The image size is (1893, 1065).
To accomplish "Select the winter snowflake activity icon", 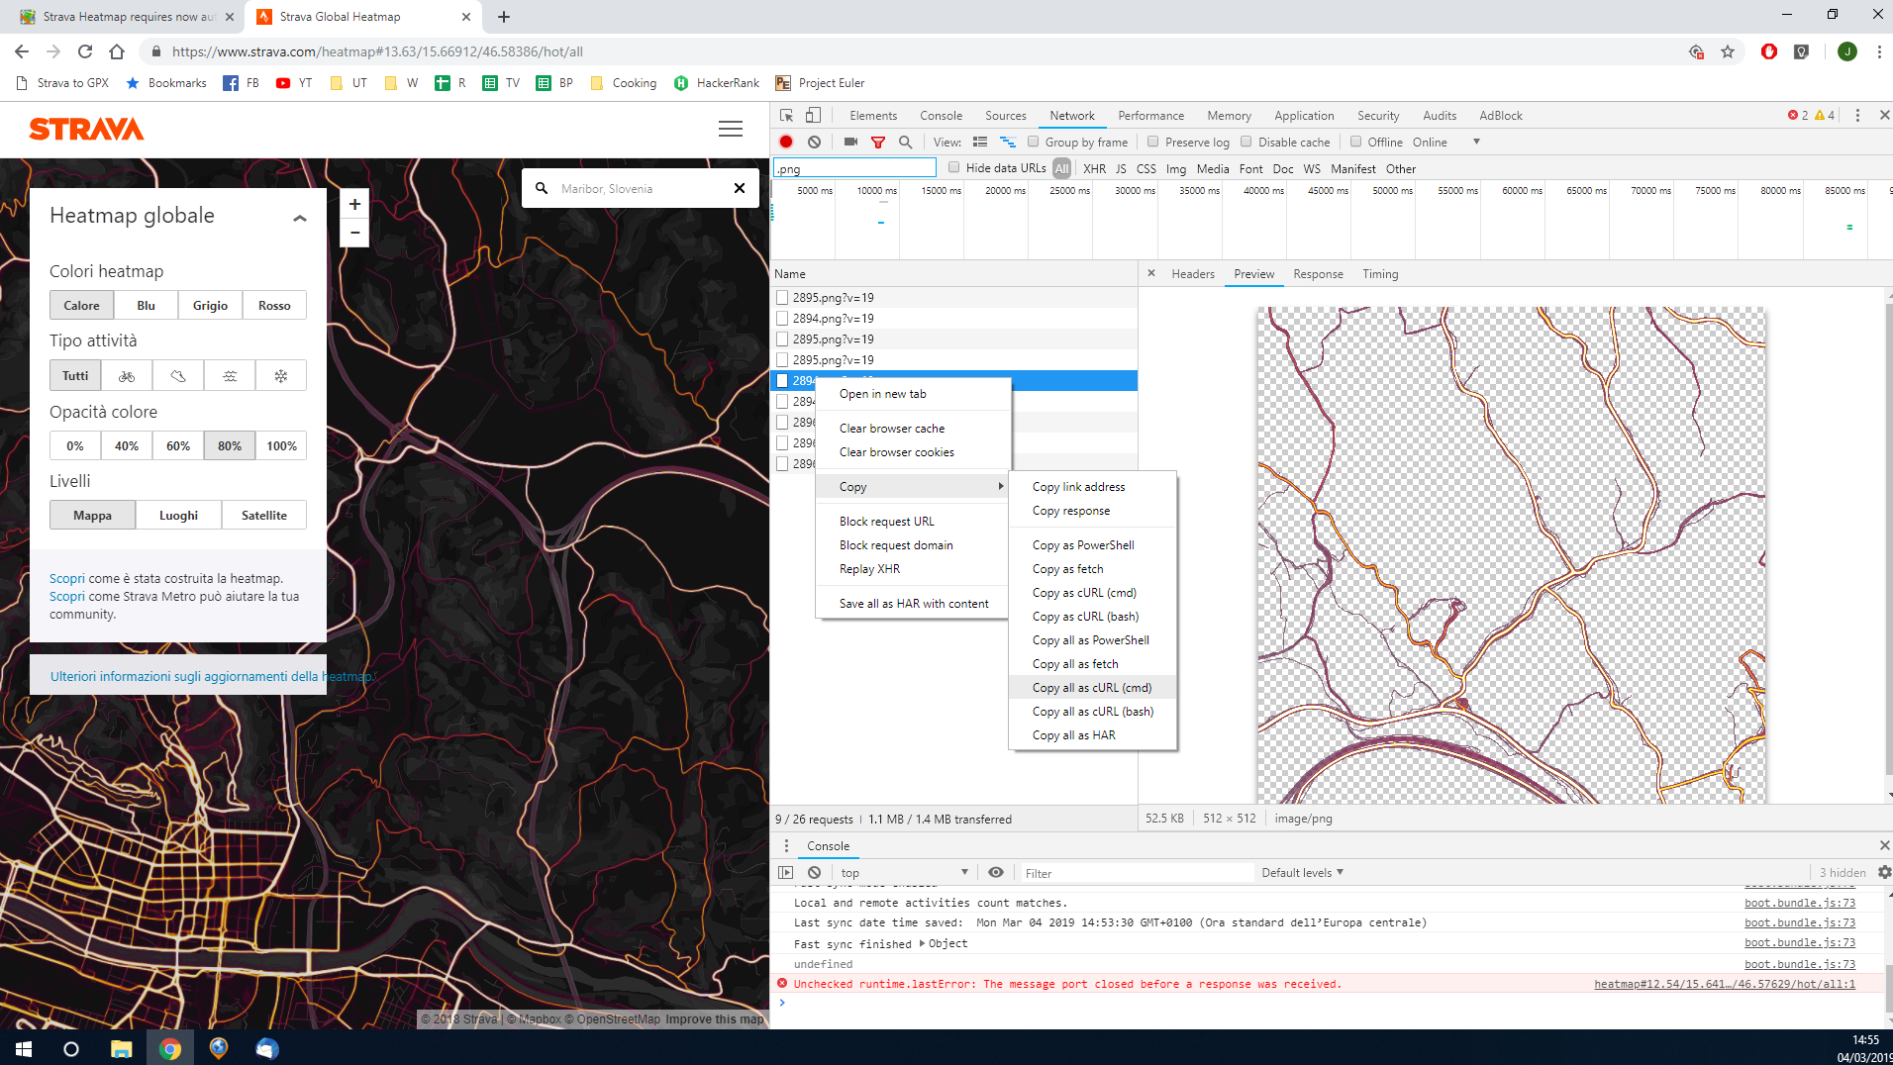I will [x=281, y=376].
